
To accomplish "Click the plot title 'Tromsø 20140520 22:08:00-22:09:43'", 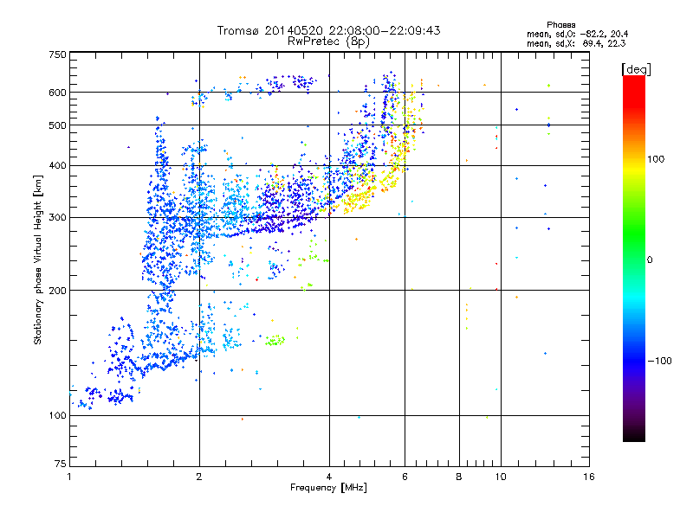I will [329, 30].
